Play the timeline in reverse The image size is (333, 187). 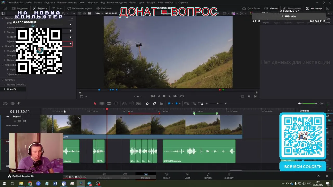(159, 96)
